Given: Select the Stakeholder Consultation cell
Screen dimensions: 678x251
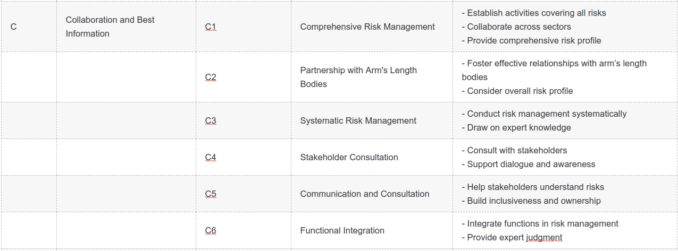Looking at the screenshot, I should pos(372,157).
